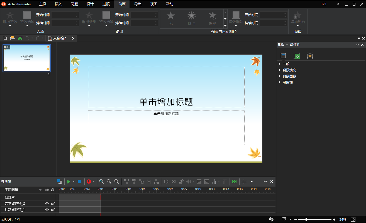Toggle visibility of the 文本占位符_2 track
This screenshot has width=366, height=223.
[x=47, y=204]
